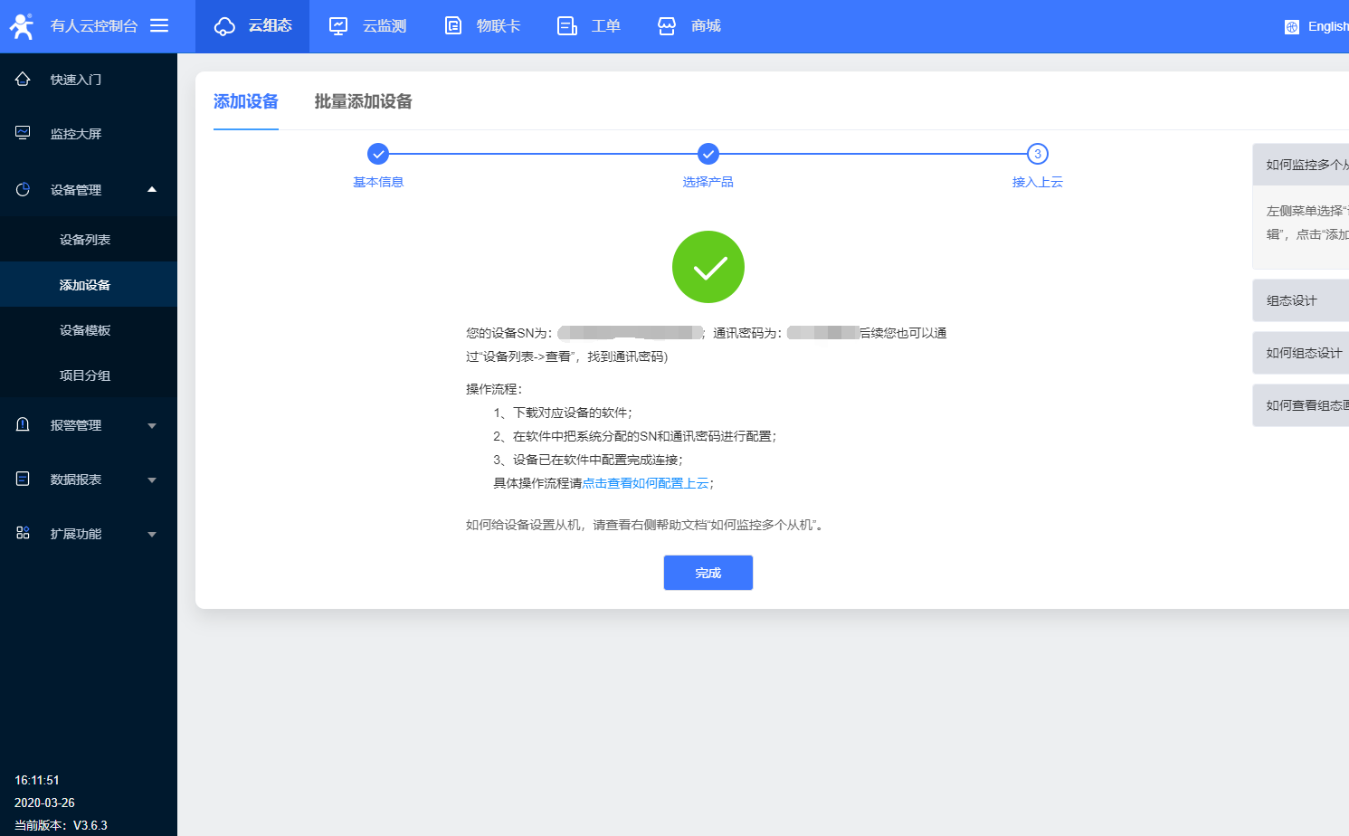The width and height of the screenshot is (1349, 836).
Task: Switch to 批量添加设备 tab
Action: (363, 101)
